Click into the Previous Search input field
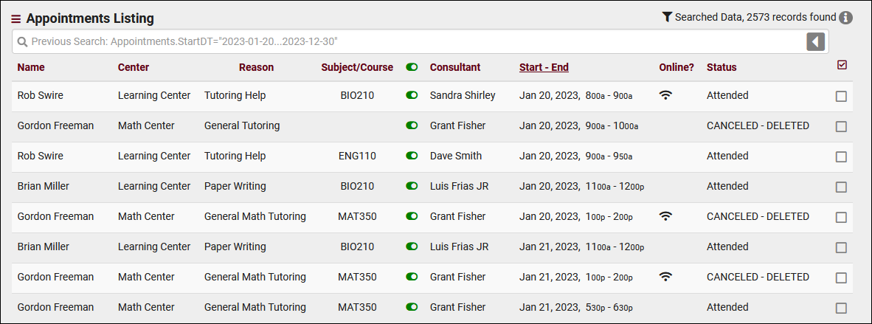 click(x=413, y=42)
